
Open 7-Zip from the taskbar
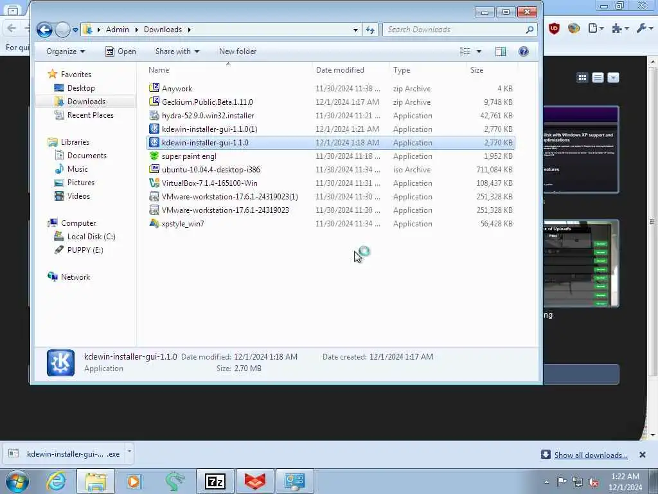[x=215, y=481]
